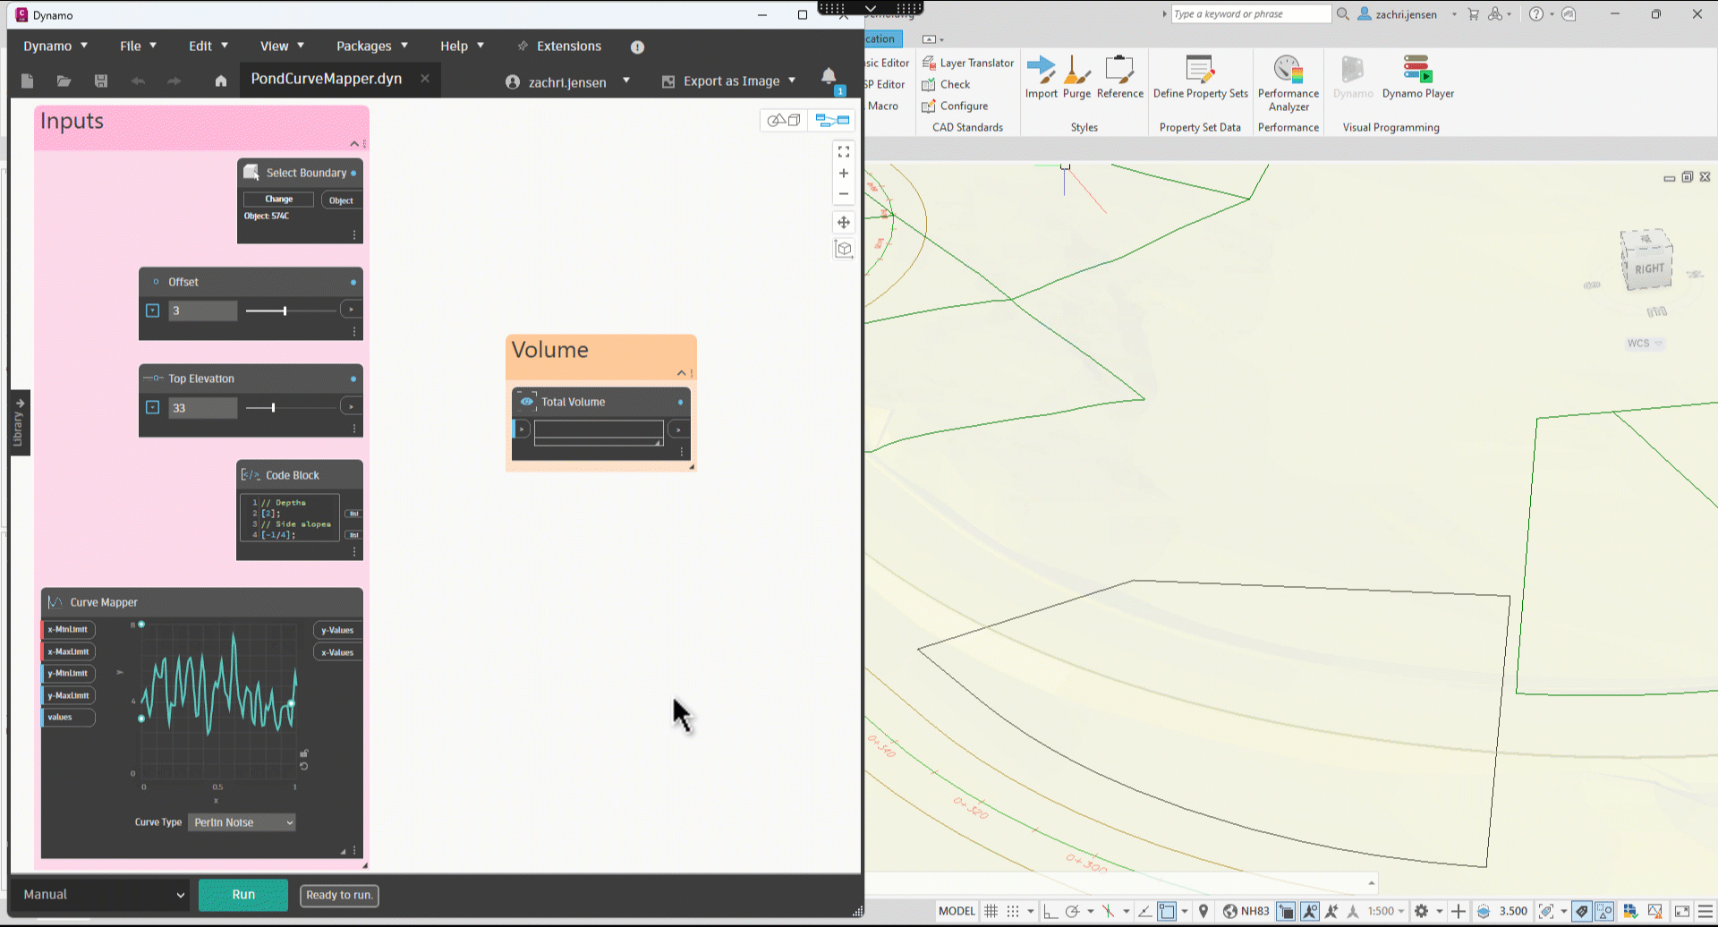Expand the Library side panel

pyautogui.click(x=20, y=422)
